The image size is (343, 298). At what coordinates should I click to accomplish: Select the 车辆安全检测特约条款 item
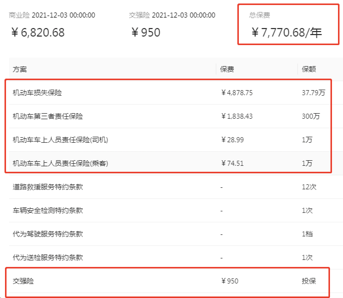click(x=48, y=211)
